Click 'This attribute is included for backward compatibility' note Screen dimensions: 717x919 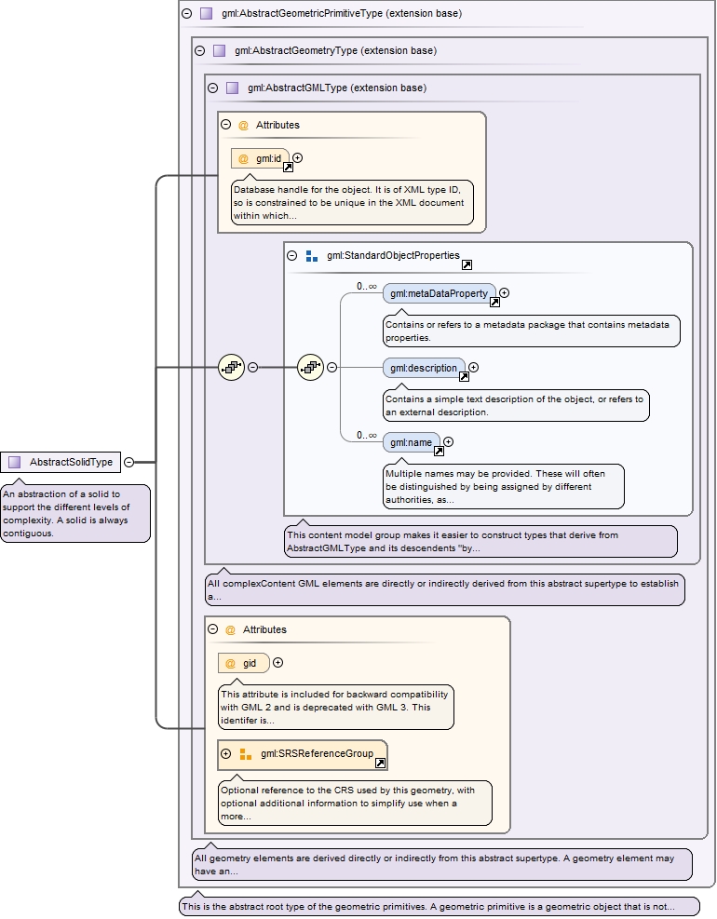pyautogui.click(x=336, y=708)
